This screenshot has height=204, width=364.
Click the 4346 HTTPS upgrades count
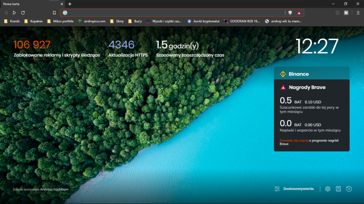click(122, 45)
